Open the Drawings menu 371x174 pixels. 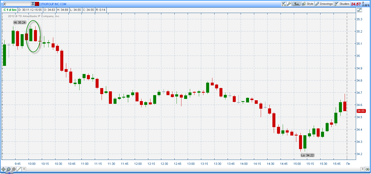coord(324,4)
